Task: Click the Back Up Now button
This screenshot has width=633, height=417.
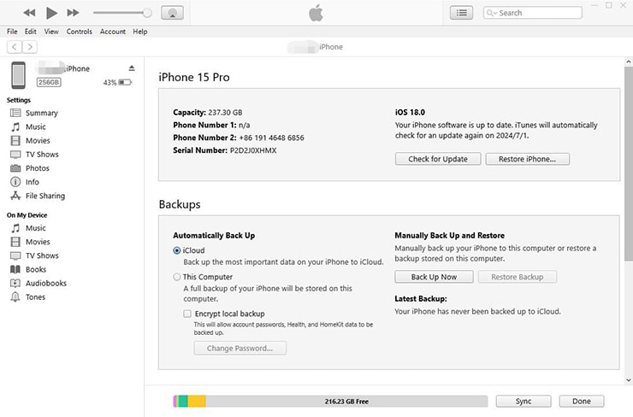Action: 434,277
